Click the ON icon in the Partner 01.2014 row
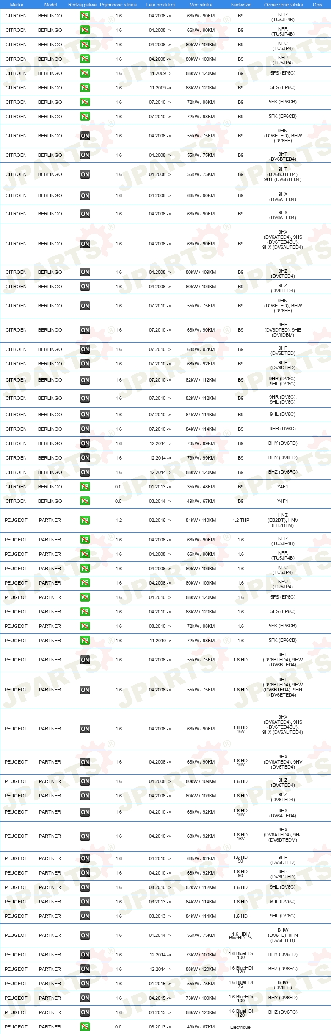 (85, 935)
